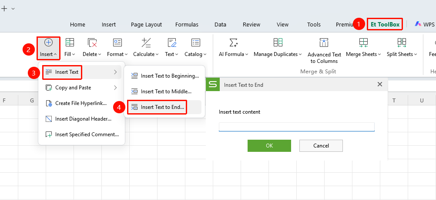This screenshot has width=436, height=200.
Task: Open Split Sheets tool
Action: [402, 48]
